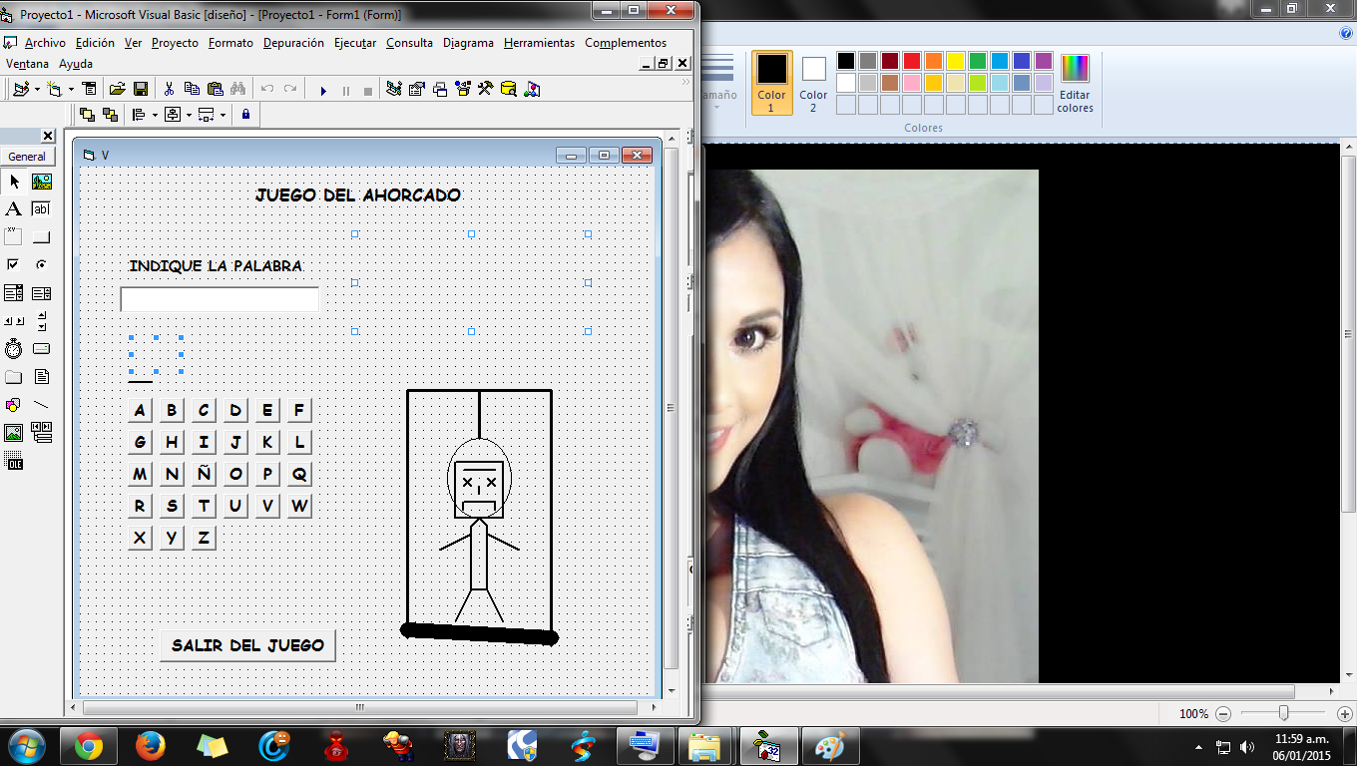Click the Bring to Front icon
1357x766 pixels.
(x=87, y=115)
